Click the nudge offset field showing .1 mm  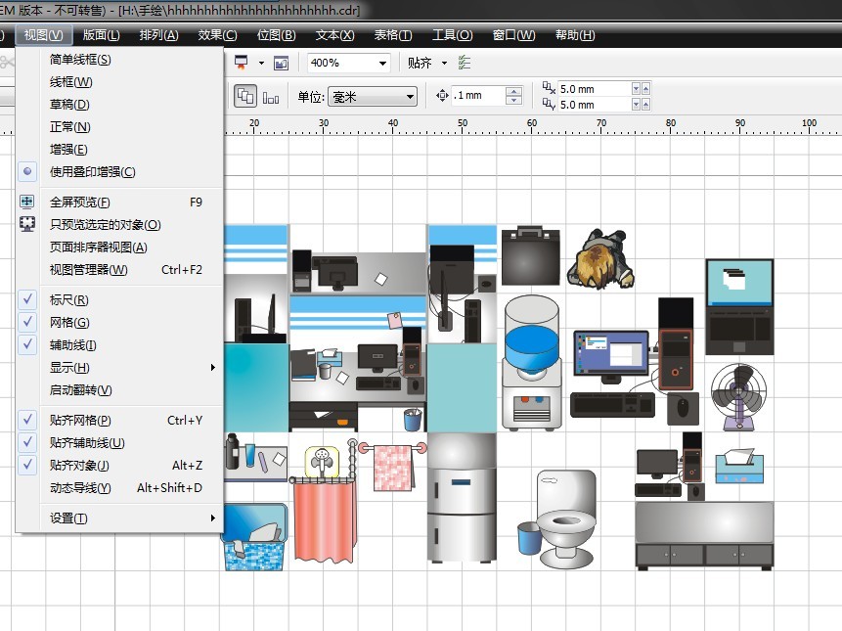tap(478, 96)
